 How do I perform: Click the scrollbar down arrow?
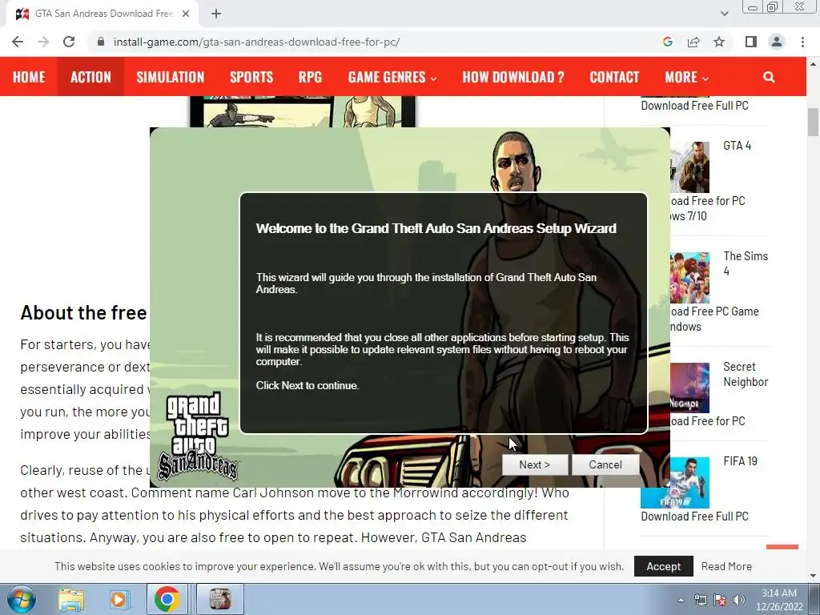(x=813, y=576)
